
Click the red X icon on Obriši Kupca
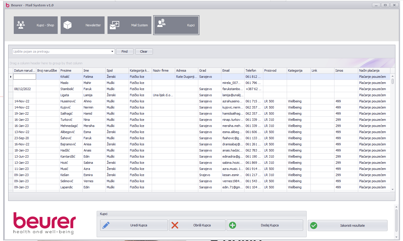[175, 225]
